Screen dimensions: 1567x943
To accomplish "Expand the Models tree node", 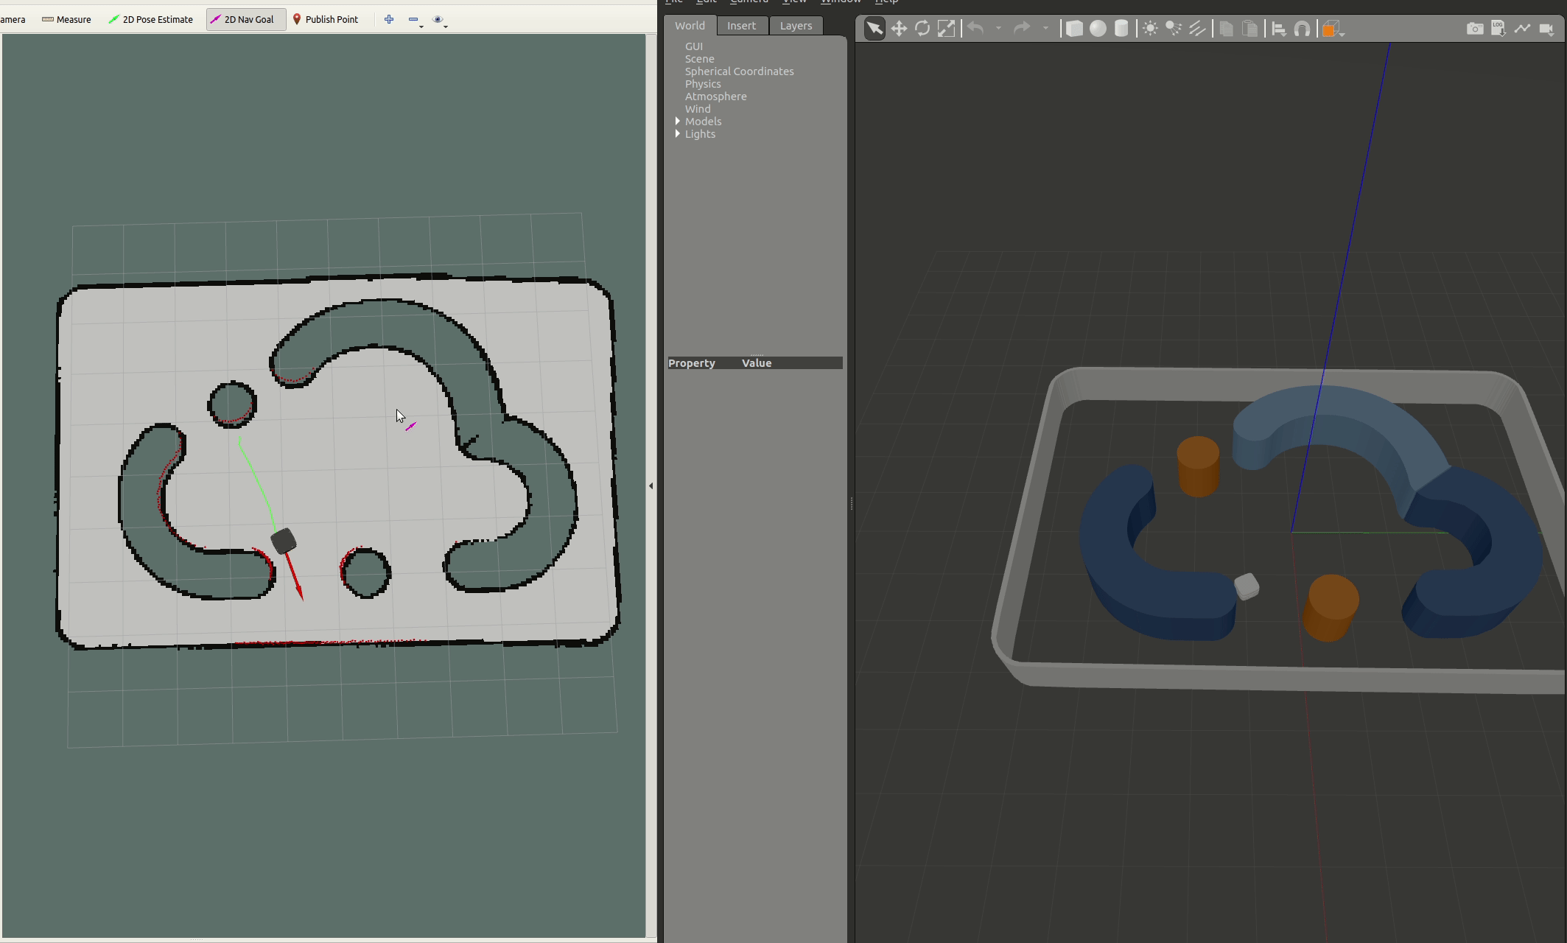I will point(678,121).
